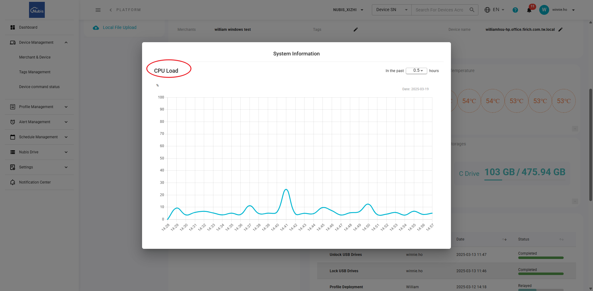Expand the NUBIS_XIZHI organization dropdown
This screenshot has width=593, height=291.
(348, 10)
